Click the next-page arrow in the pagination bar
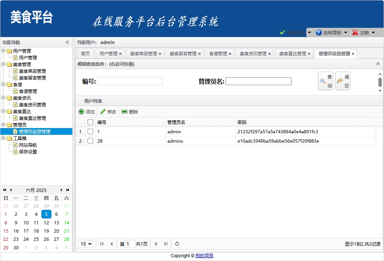384x261 pixels. 156,244
